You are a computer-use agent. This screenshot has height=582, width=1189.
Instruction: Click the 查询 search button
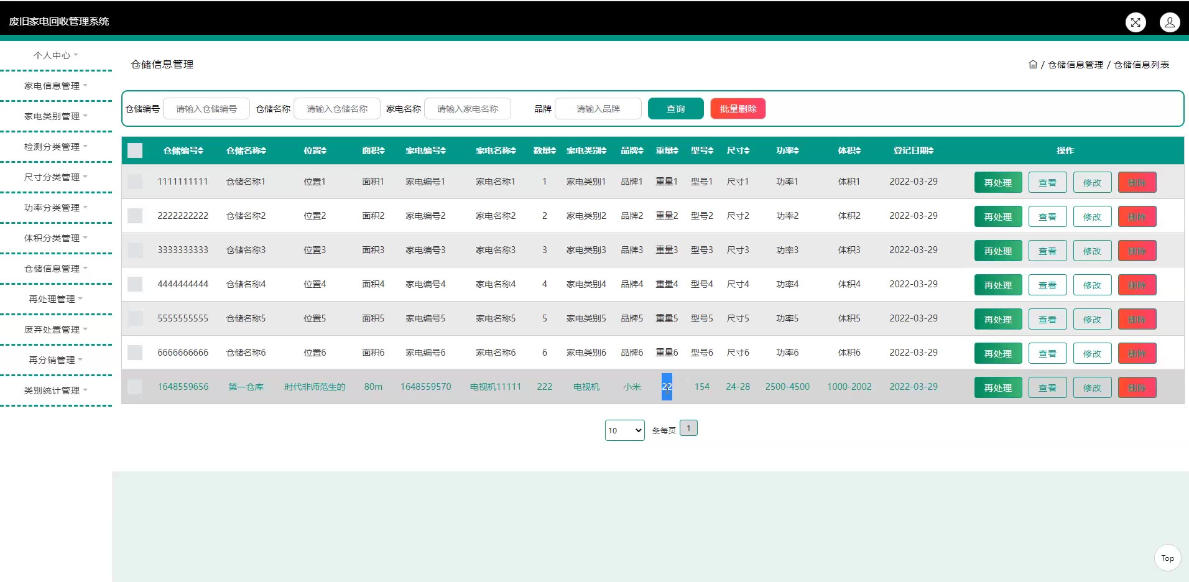click(x=675, y=109)
